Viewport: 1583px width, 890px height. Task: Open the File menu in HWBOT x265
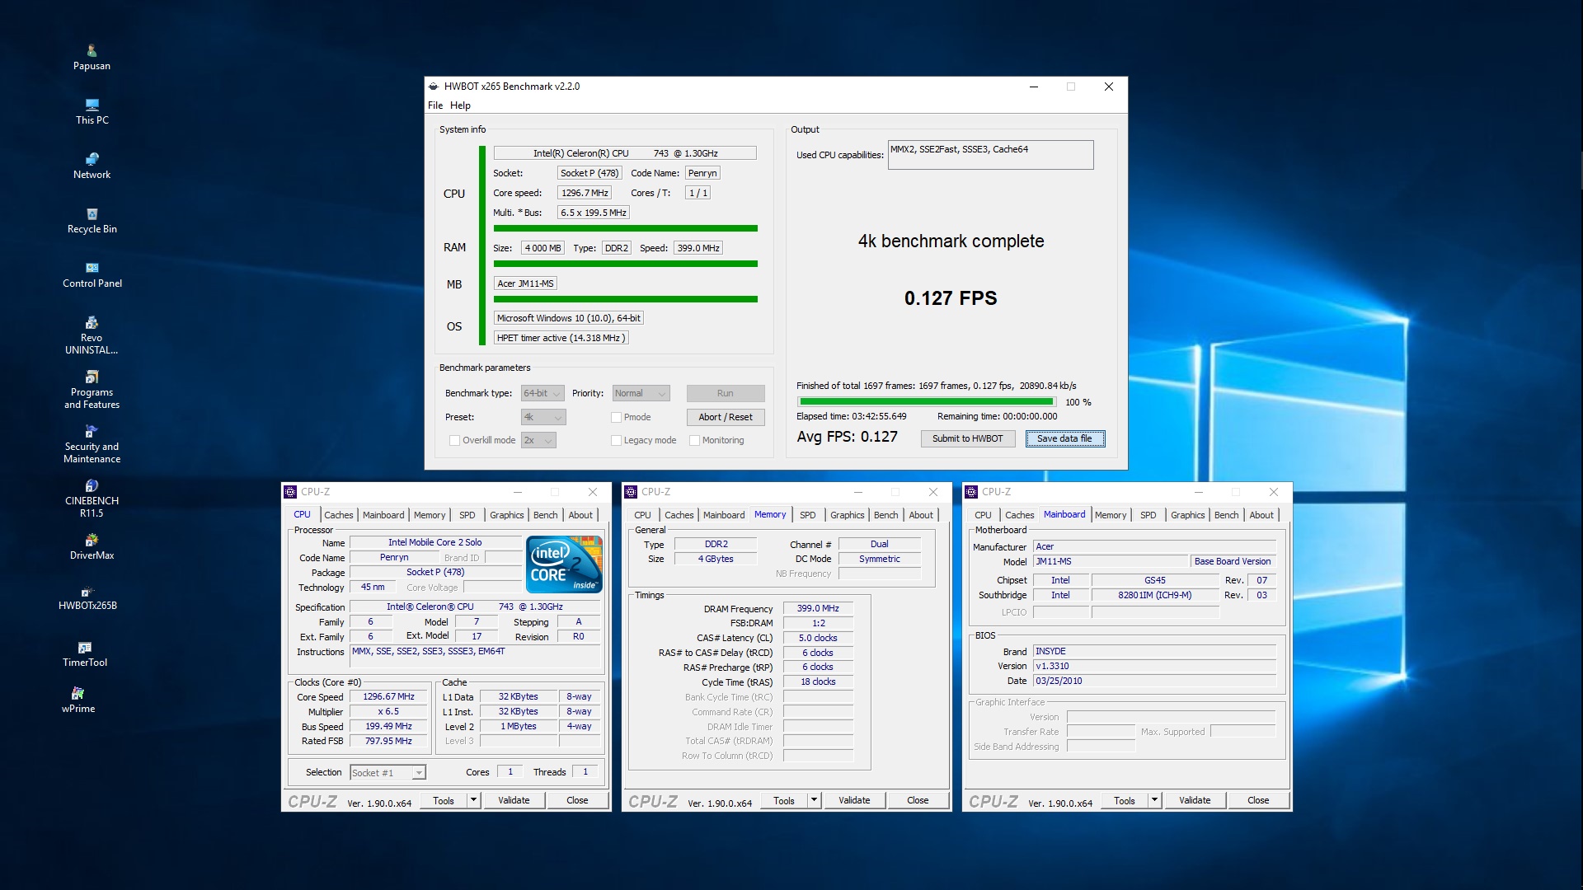tap(435, 105)
